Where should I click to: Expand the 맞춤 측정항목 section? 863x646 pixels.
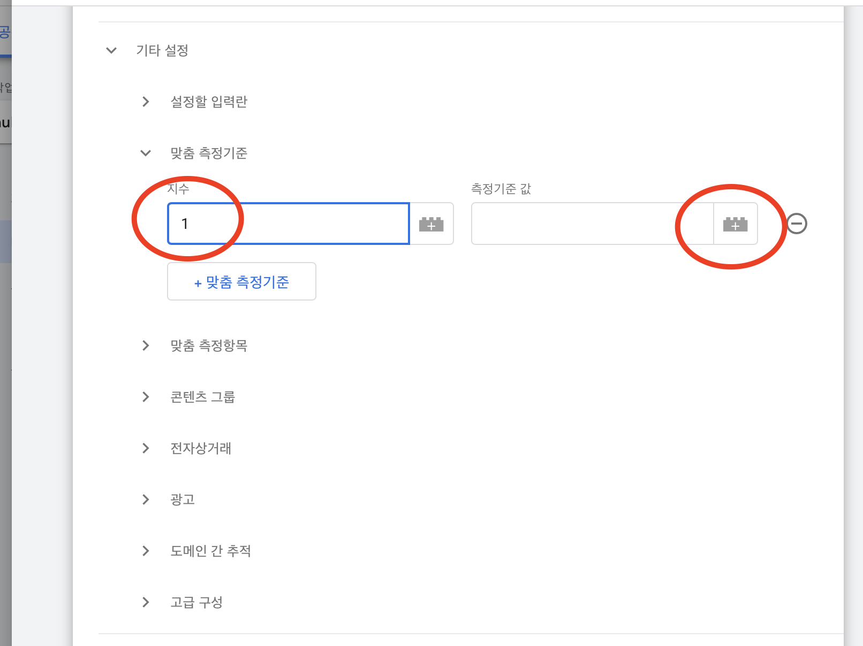pos(145,345)
